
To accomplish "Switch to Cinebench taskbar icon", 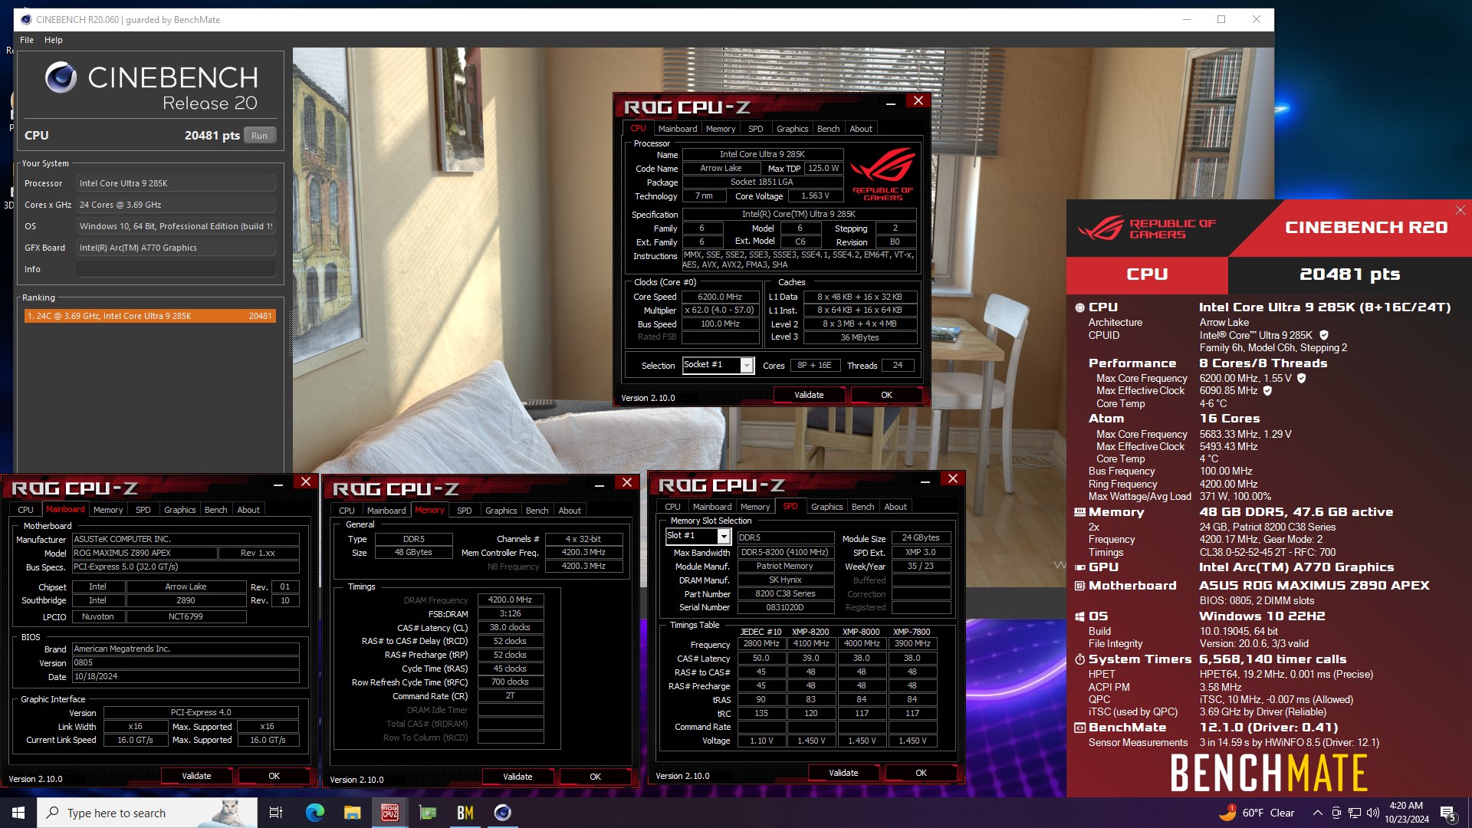I will (x=502, y=813).
